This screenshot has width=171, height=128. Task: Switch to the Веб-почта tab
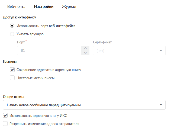tap(16, 7)
